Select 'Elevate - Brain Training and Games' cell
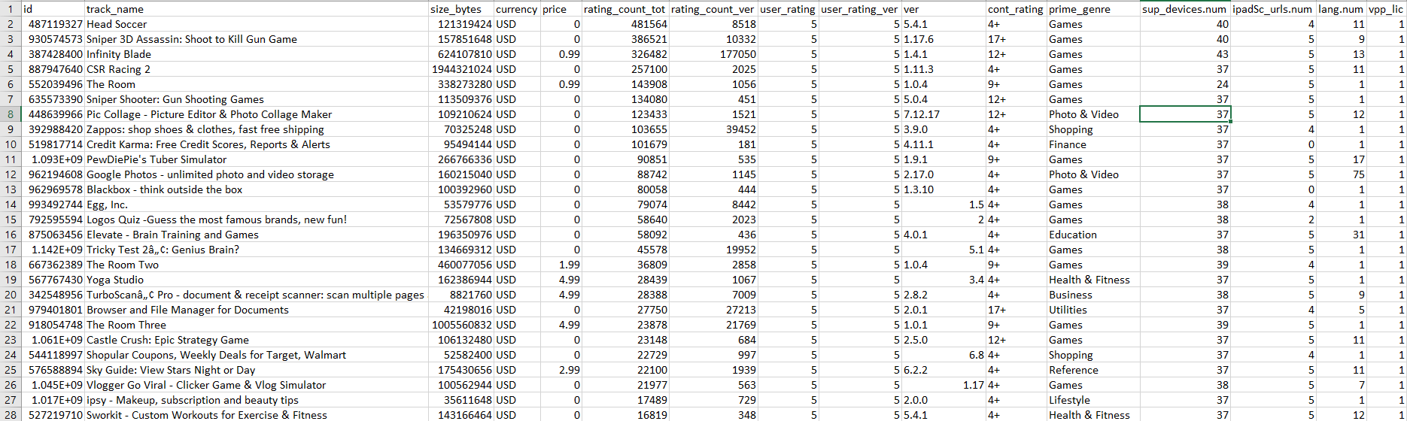The width and height of the screenshot is (1407, 421). click(x=256, y=235)
